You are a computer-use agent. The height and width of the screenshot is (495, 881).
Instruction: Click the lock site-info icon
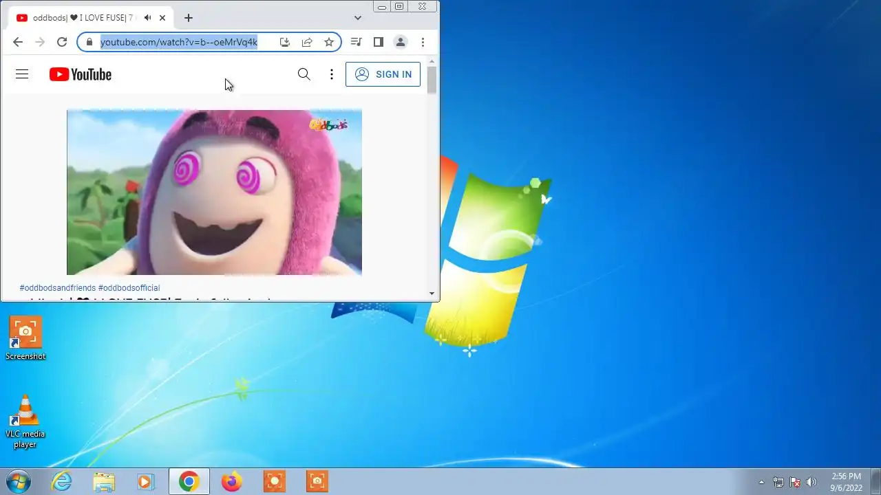click(x=89, y=42)
